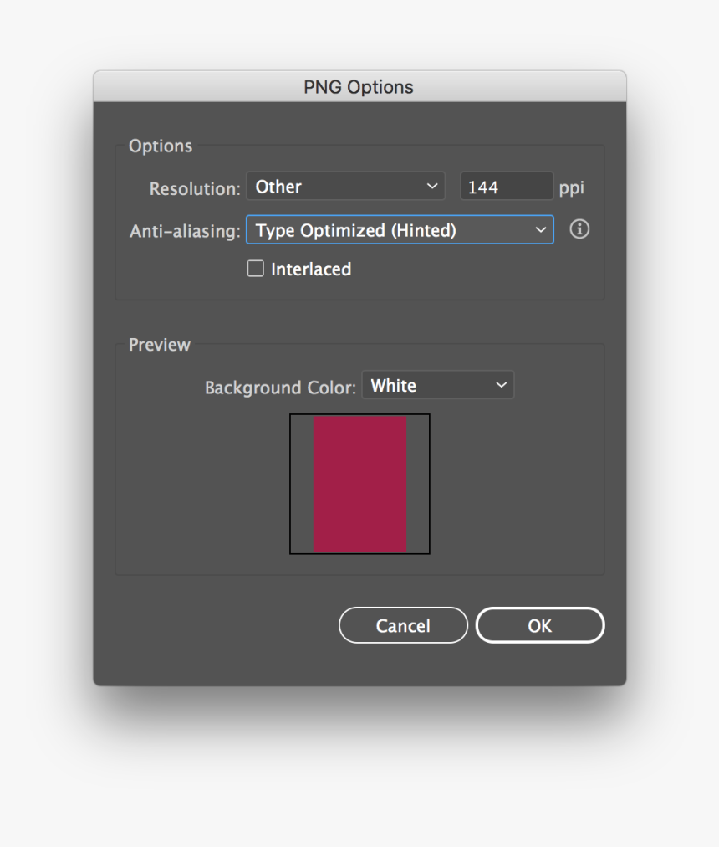Image resolution: width=719 pixels, height=847 pixels.
Task: Click the ppi unit label
Action: 572,187
